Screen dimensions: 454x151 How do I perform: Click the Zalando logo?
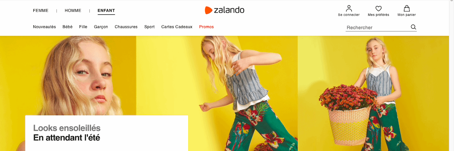point(224,10)
